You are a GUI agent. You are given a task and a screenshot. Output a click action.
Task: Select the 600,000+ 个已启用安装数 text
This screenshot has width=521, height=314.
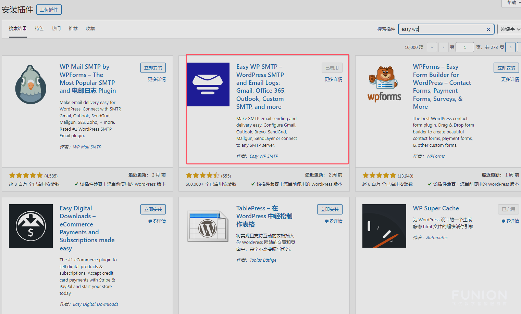[211, 184]
